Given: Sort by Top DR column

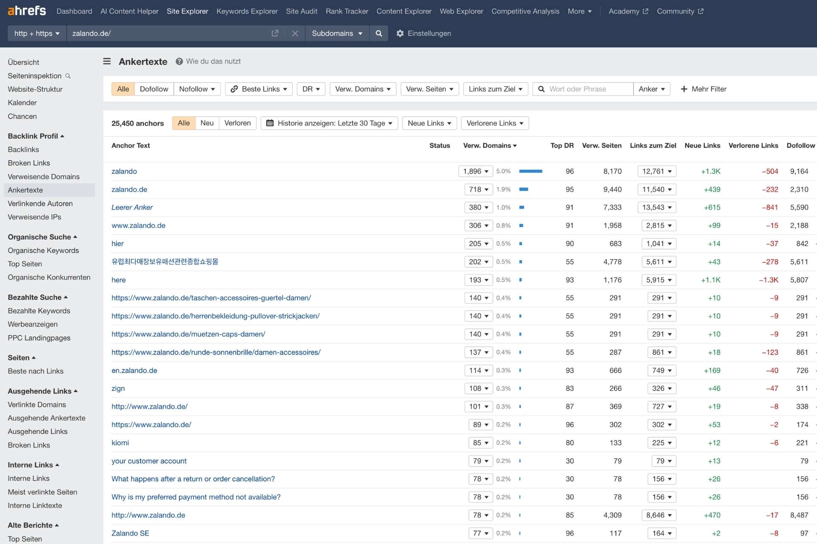Looking at the screenshot, I should coord(562,145).
